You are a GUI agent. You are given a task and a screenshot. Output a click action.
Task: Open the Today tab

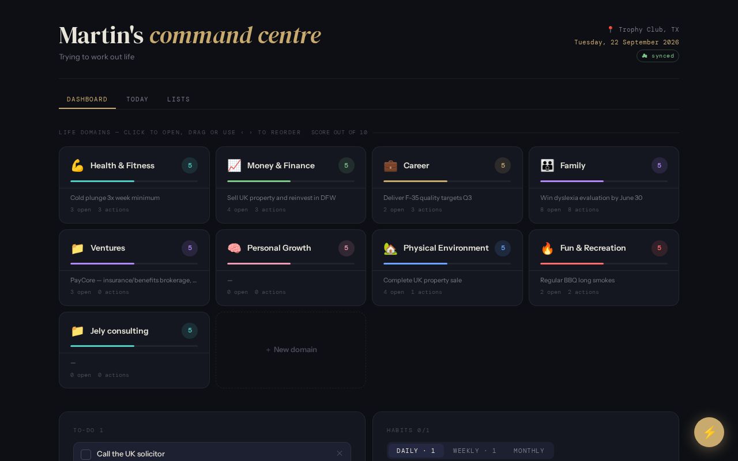click(x=137, y=99)
